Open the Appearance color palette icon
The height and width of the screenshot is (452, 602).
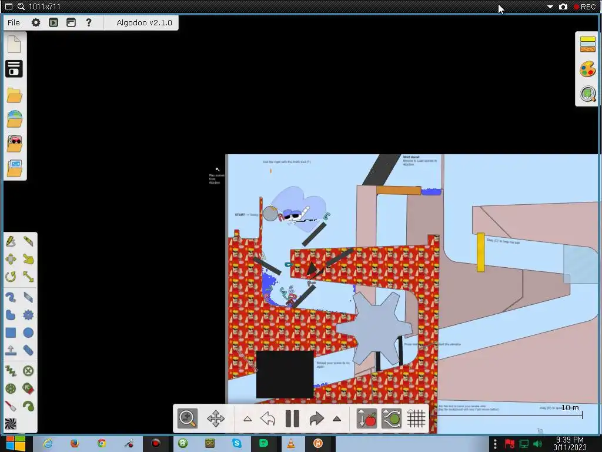[x=588, y=69]
